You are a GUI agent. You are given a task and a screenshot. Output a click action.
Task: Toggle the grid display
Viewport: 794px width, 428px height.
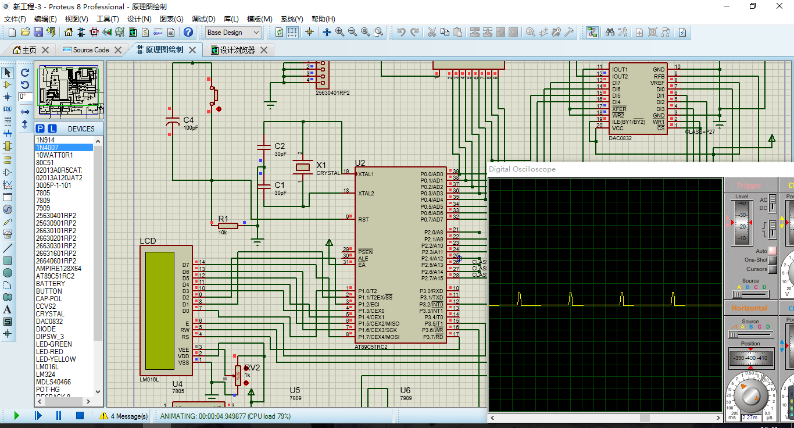(292, 33)
